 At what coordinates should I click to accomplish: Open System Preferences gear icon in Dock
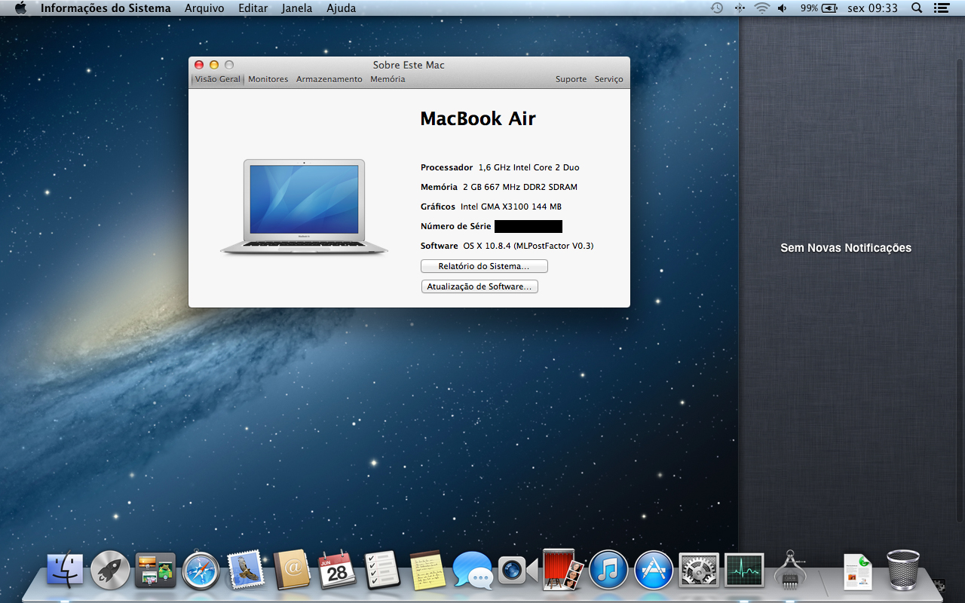click(699, 571)
